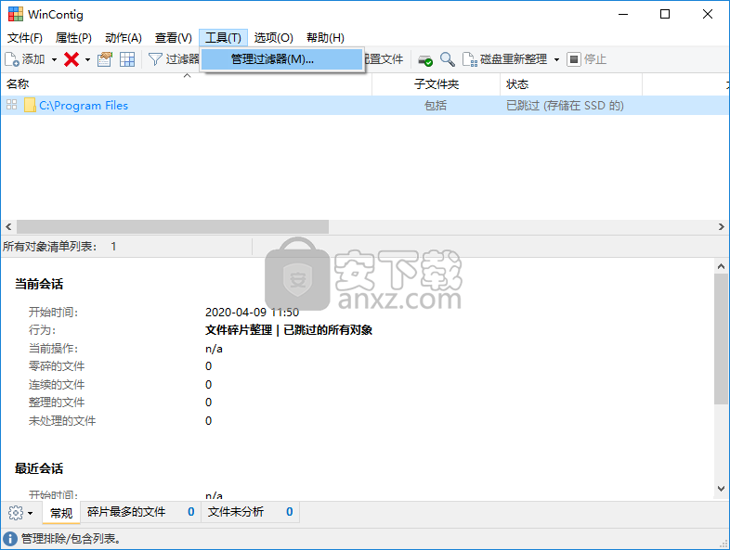730x550 pixels.
Task: Open the 属性(P) menu
Action: tap(73, 38)
